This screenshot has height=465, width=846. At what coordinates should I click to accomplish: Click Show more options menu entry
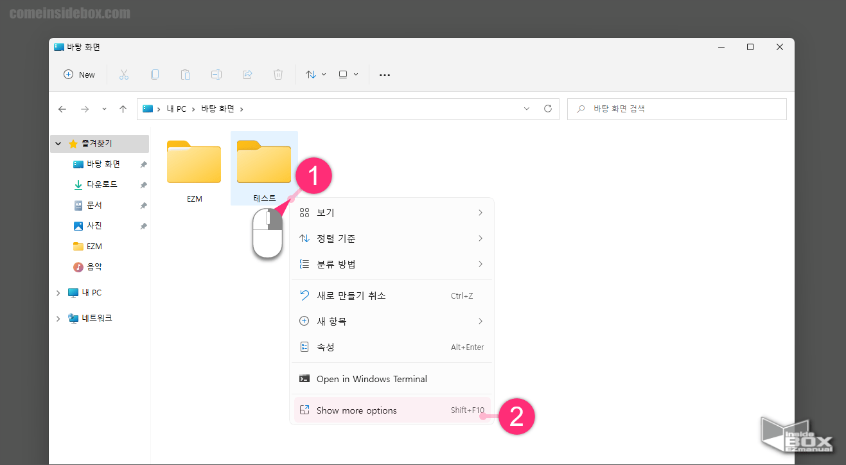click(392, 410)
